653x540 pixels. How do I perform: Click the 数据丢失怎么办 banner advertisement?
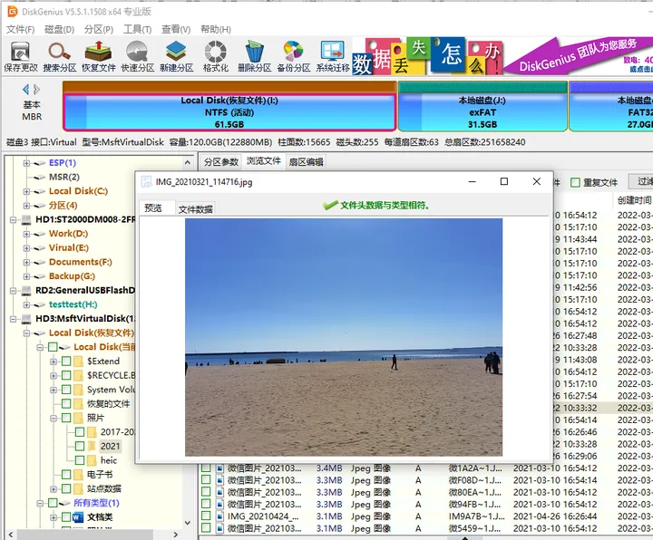click(428, 56)
